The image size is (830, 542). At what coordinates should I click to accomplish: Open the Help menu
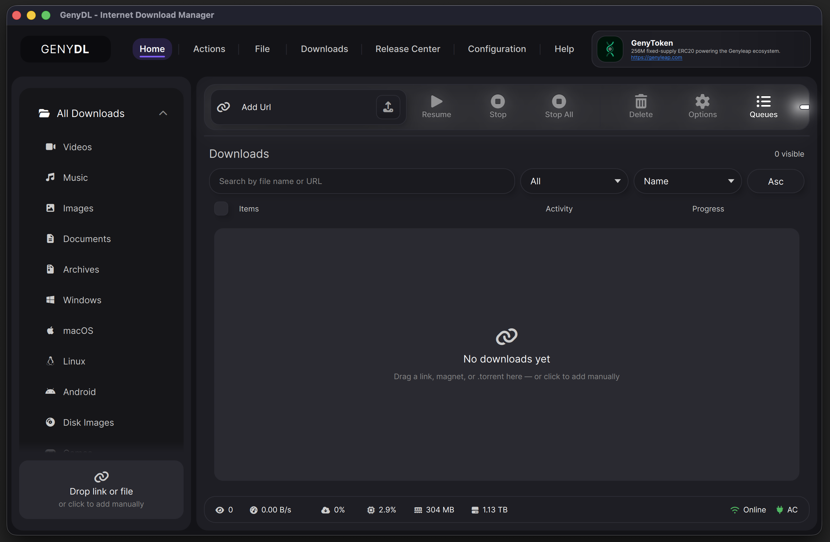click(564, 49)
